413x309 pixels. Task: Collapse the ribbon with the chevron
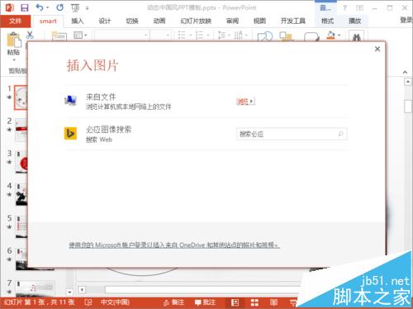[x=405, y=72]
